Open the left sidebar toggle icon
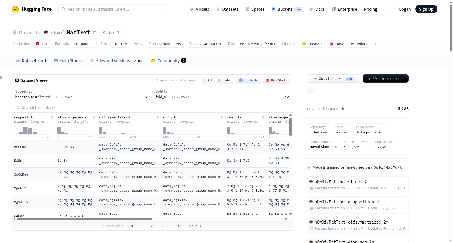The image size is (453, 243). tap(1, 78)
